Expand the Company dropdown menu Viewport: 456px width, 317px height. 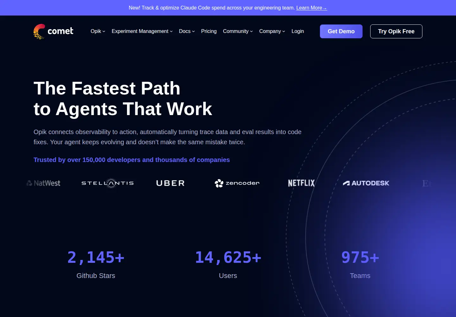[272, 31]
